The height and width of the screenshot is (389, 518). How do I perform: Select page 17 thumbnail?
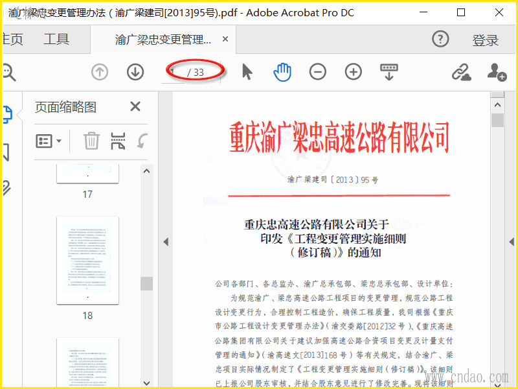tap(87, 173)
